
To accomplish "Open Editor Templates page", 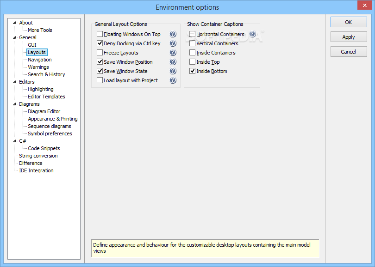I will 46,97.
